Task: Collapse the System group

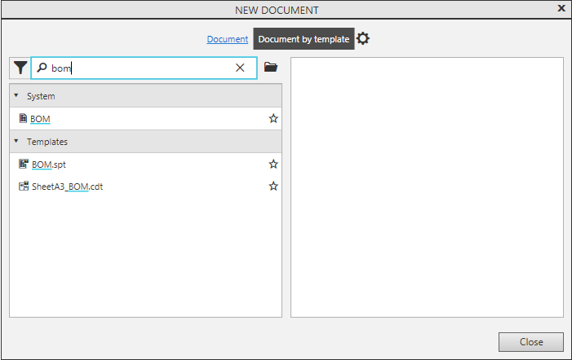Action: (x=16, y=96)
